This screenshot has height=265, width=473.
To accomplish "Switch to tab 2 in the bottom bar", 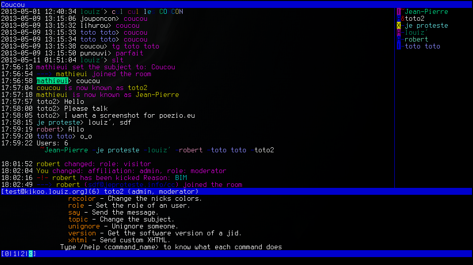I will pos(23,254).
